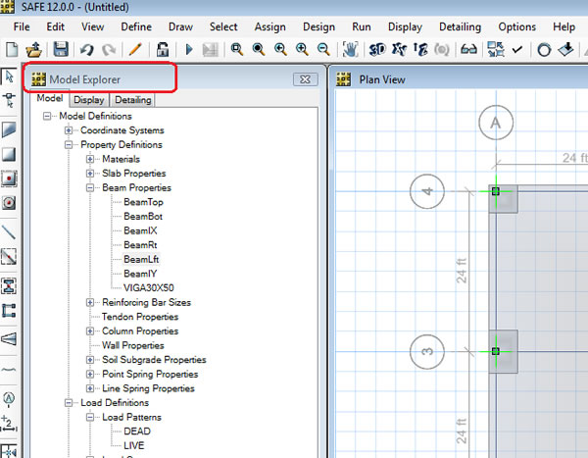Select the Draw Beam line tool
Image resolution: width=588 pixels, height=458 pixels.
(9, 232)
